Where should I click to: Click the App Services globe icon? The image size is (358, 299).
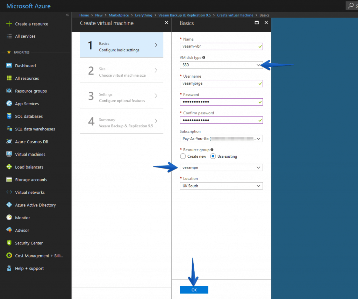pos(9,104)
